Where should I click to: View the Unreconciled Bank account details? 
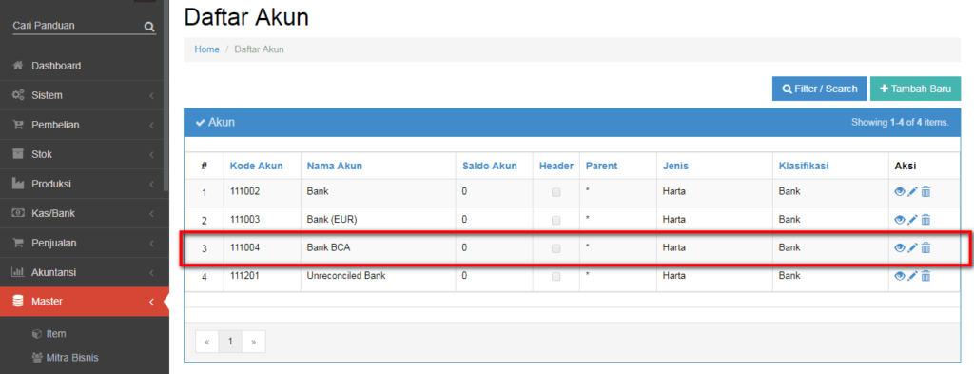click(x=900, y=276)
